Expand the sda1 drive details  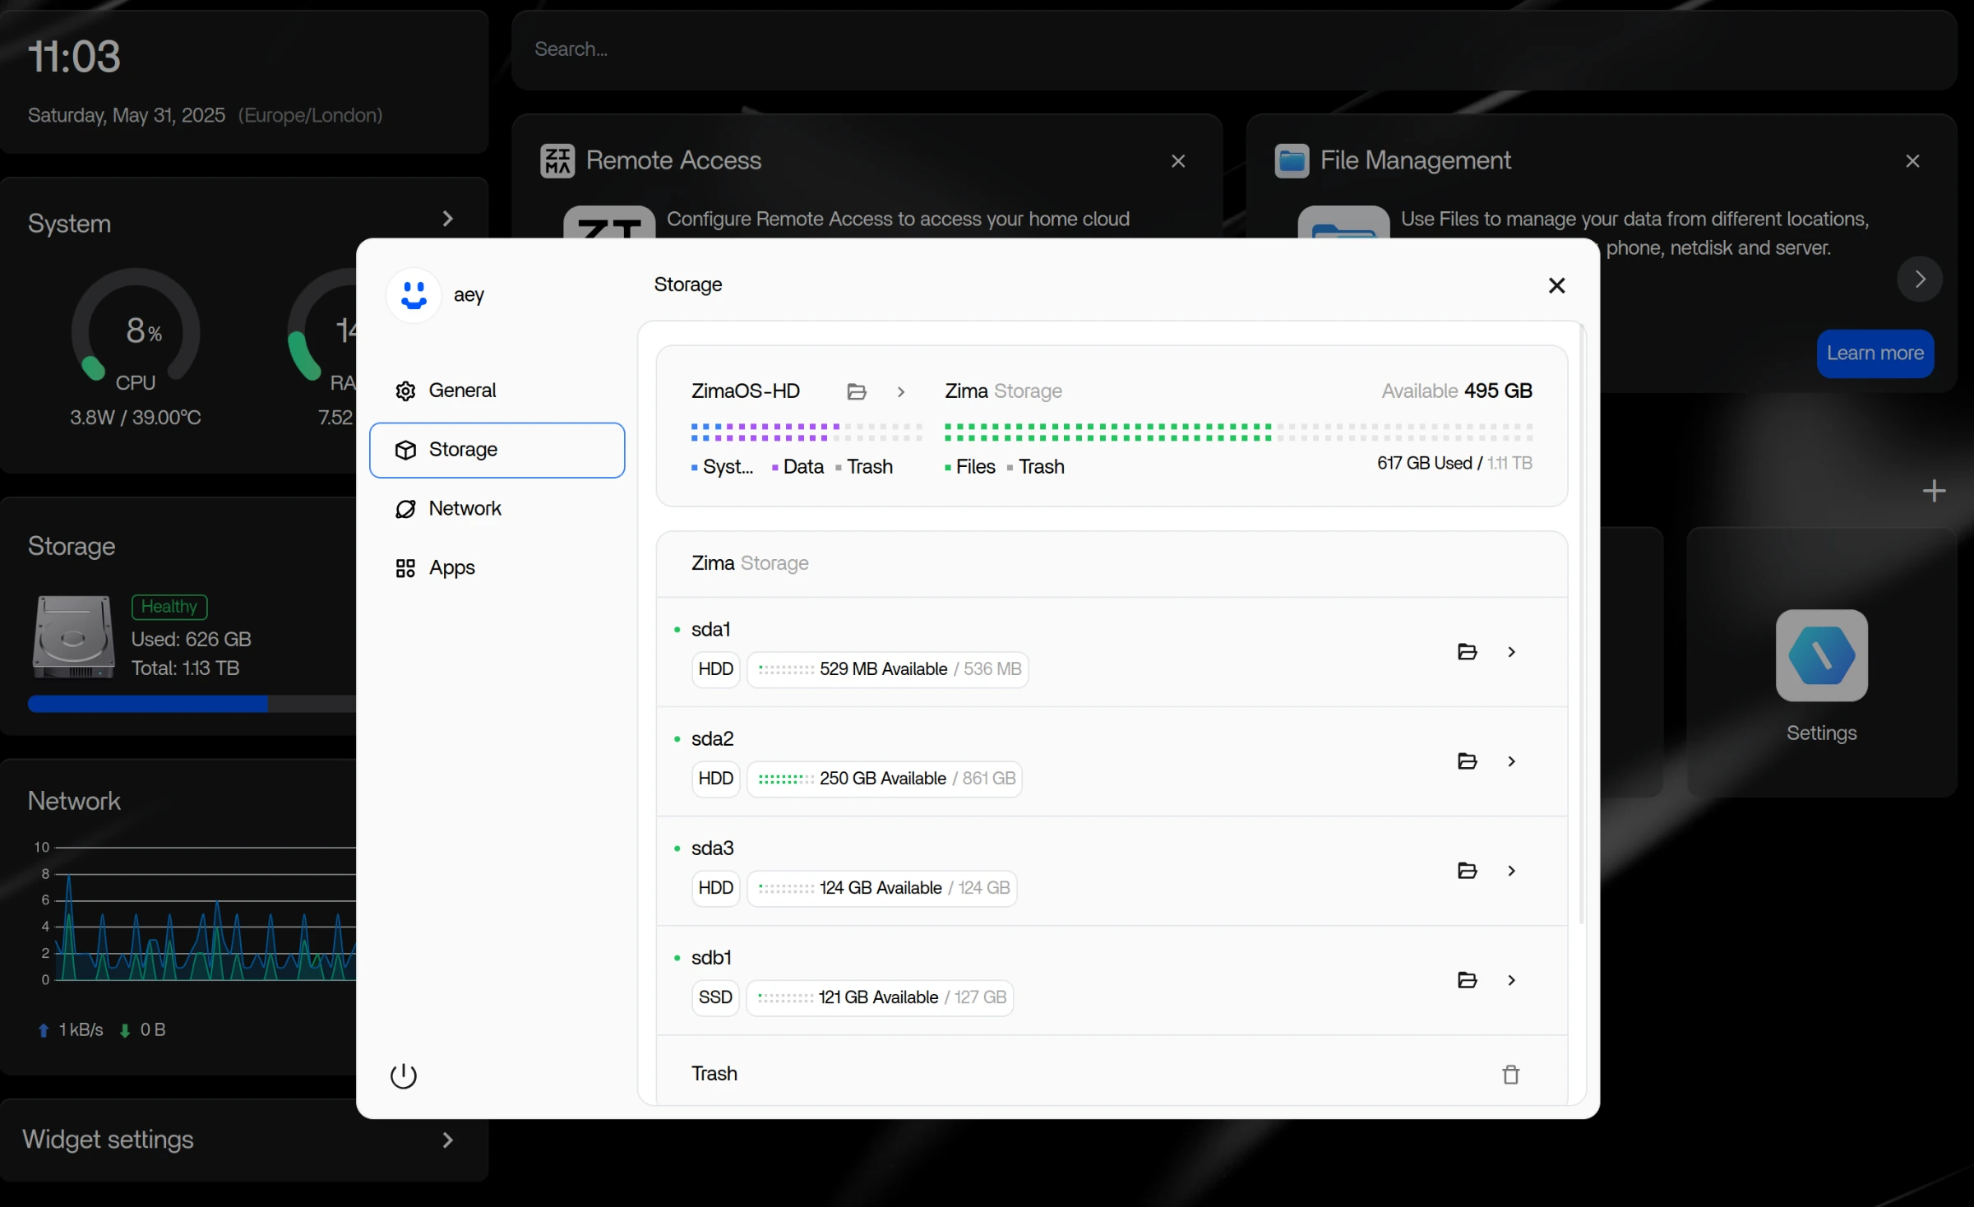(1511, 652)
